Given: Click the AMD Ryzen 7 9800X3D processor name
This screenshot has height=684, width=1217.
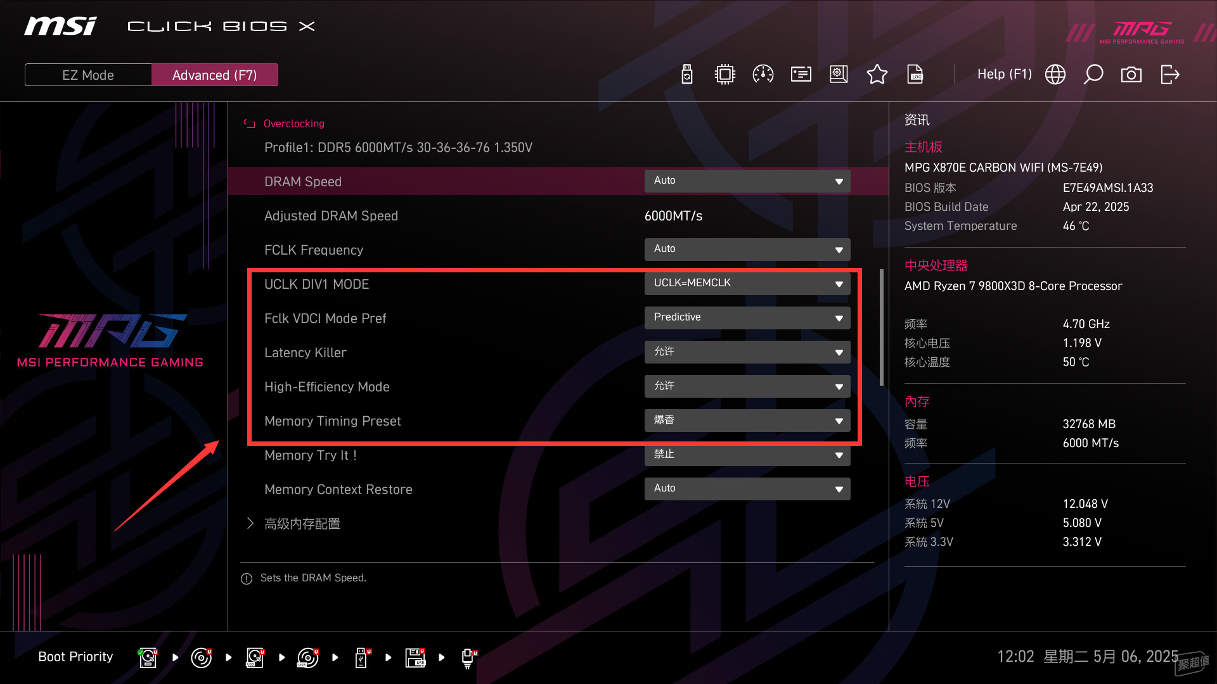Looking at the screenshot, I should pyautogui.click(x=1013, y=286).
